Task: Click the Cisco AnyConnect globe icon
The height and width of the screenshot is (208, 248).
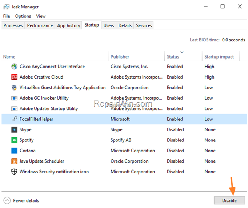Action: click(14, 67)
